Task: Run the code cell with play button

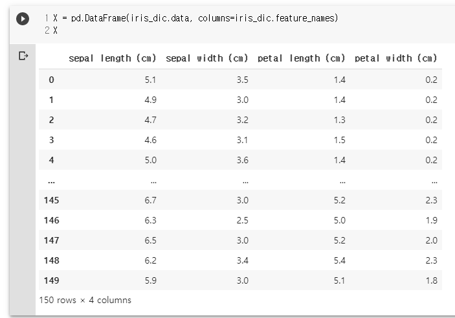Action: pyautogui.click(x=23, y=19)
